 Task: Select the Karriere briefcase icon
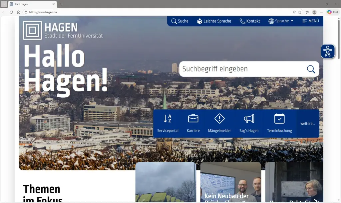pyautogui.click(x=193, y=119)
